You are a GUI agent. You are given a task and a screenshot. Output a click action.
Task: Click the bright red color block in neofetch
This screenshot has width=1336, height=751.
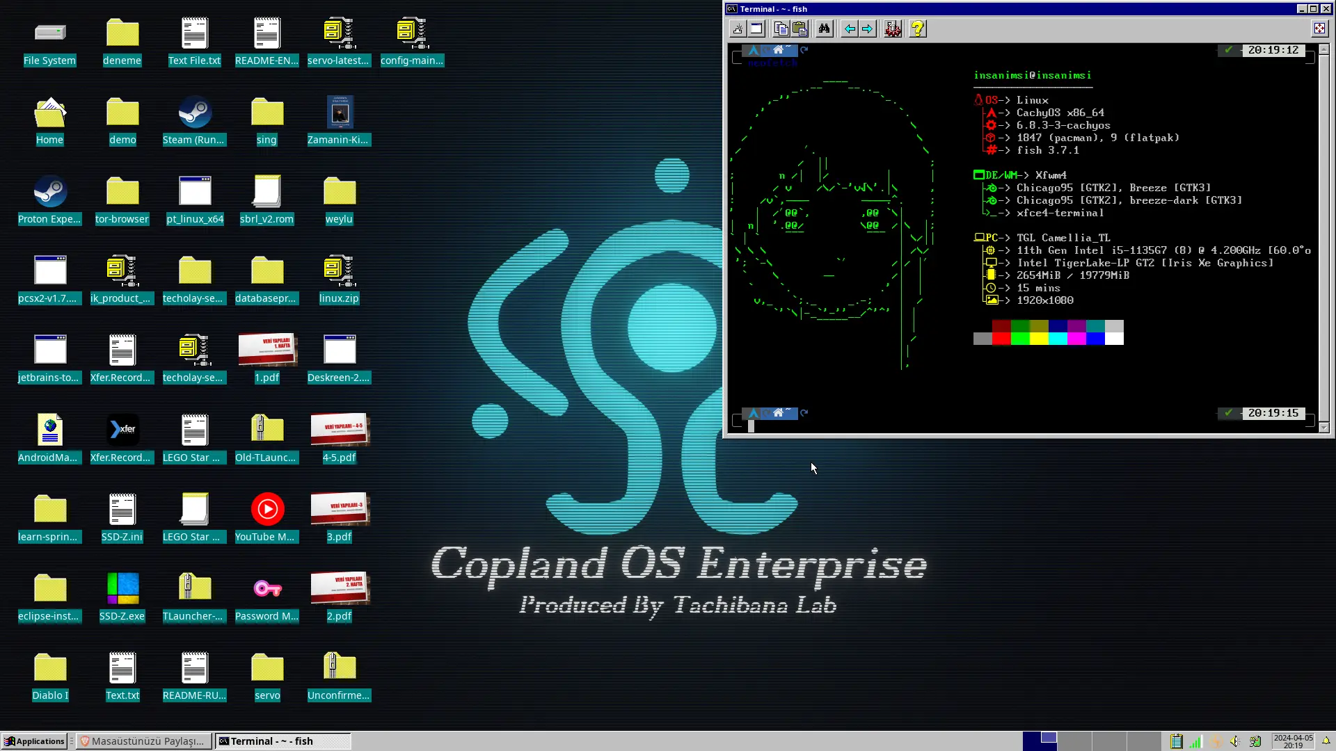coord(1001,339)
